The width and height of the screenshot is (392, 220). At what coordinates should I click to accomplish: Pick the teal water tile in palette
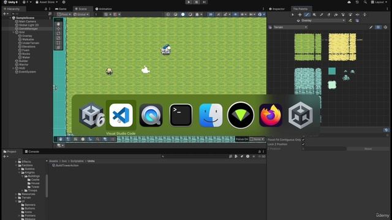[x=332, y=71]
